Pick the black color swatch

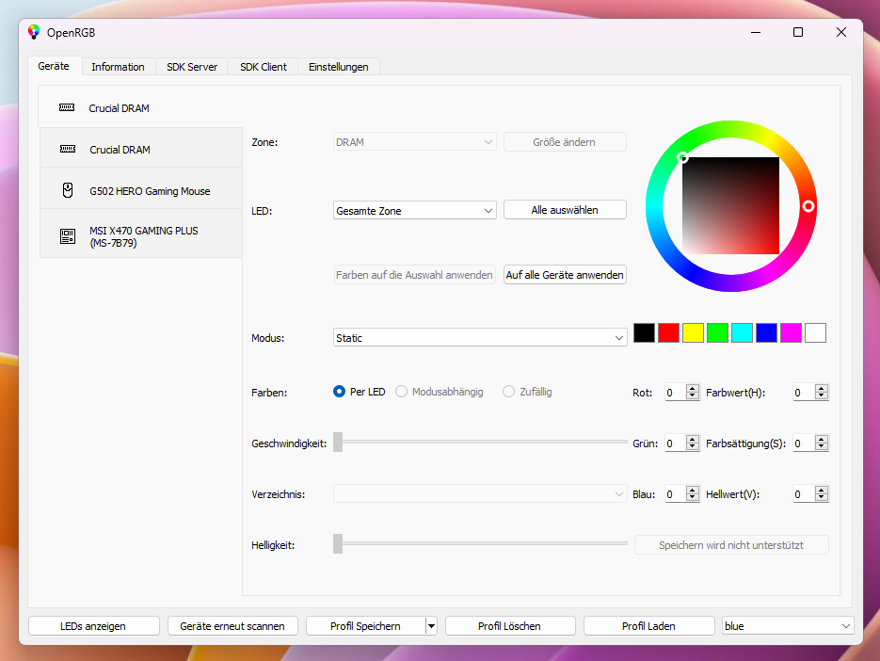point(645,333)
